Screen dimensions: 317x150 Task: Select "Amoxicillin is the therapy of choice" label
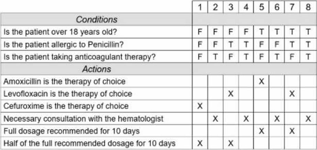click(65, 81)
